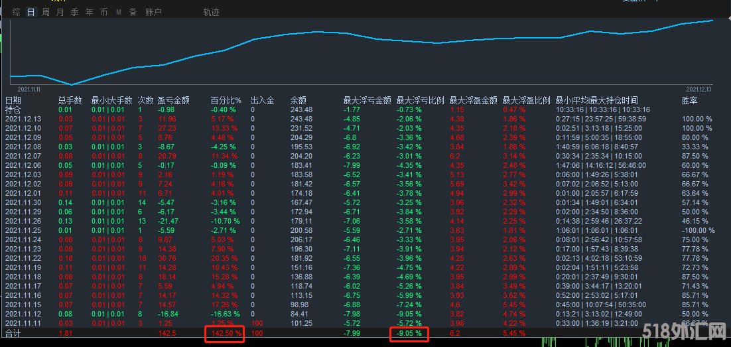
Task: Select the 2021.12.13 row date
Action: coord(23,119)
